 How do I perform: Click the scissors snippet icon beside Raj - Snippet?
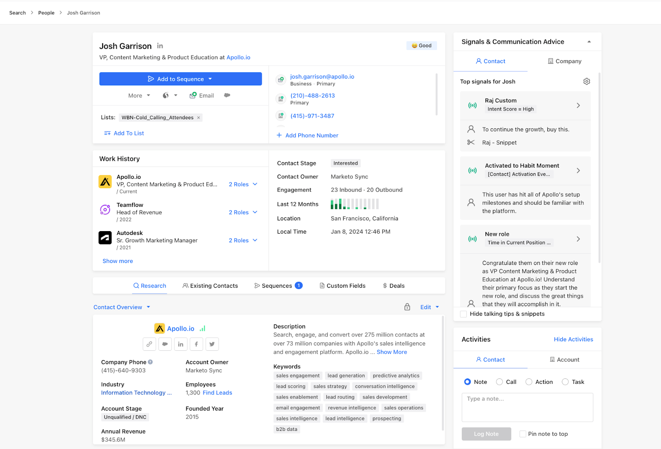tap(471, 142)
